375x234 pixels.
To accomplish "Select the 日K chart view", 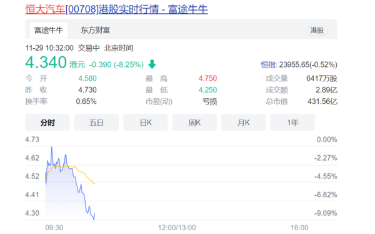I will coord(146,123).
